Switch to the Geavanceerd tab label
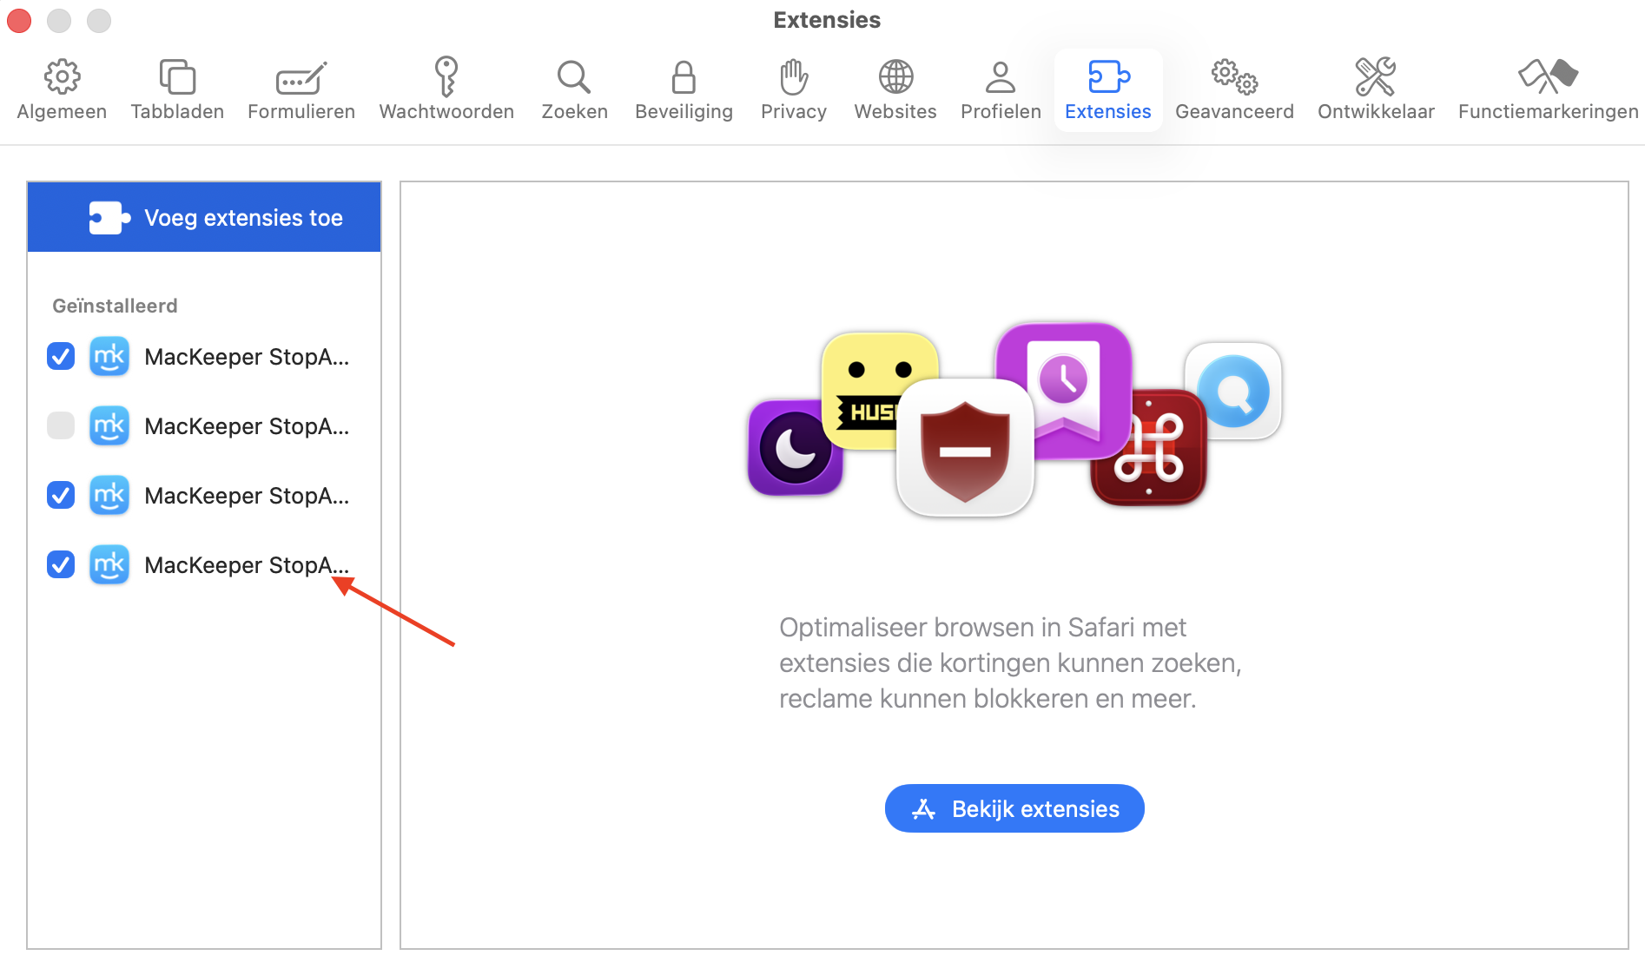This screenshot has width=1645, height=962. tap(1234, 112)
